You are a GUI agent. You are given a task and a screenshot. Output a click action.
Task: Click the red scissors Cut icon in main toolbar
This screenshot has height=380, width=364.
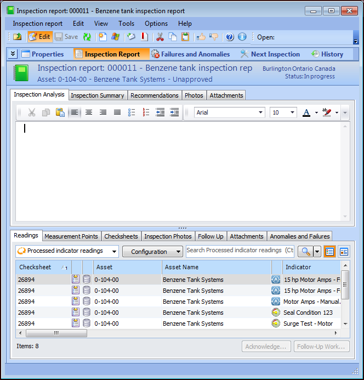[160, 37]
